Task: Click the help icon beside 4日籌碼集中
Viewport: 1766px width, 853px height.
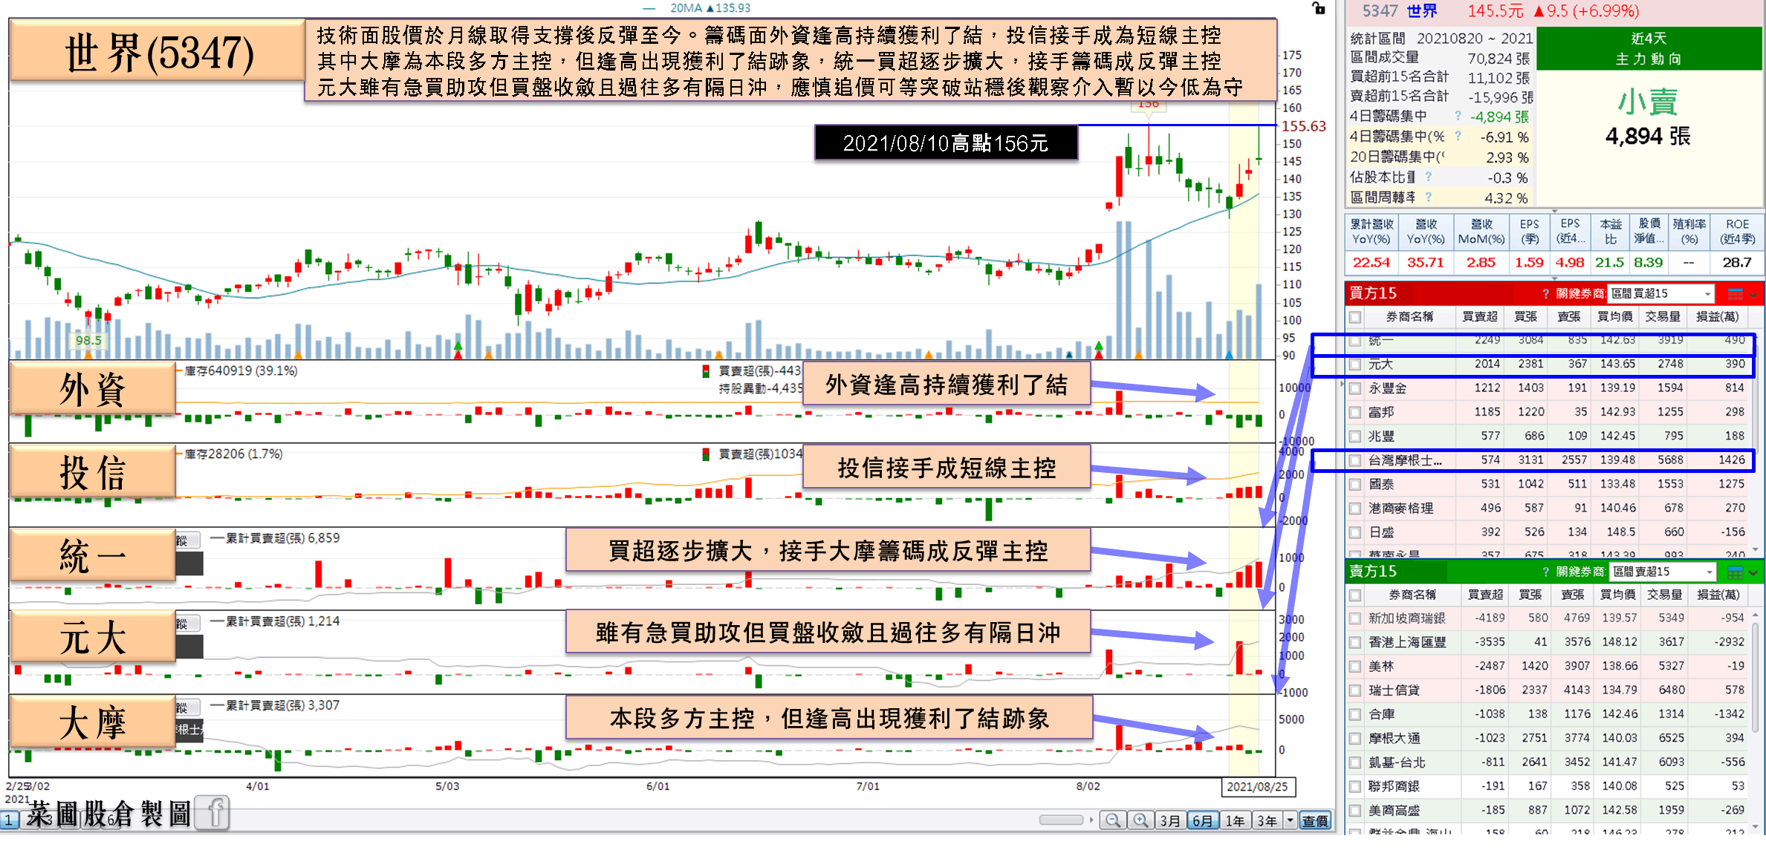Action: tap(1458, 116)
